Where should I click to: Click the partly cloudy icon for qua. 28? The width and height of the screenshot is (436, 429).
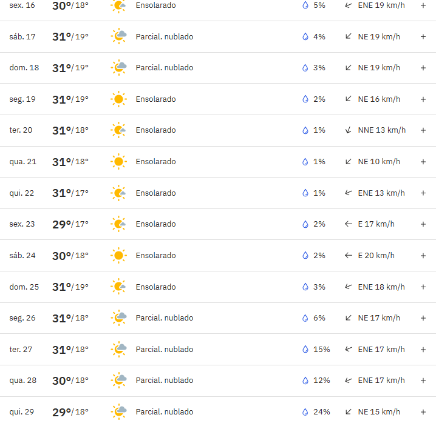(119, 380)
